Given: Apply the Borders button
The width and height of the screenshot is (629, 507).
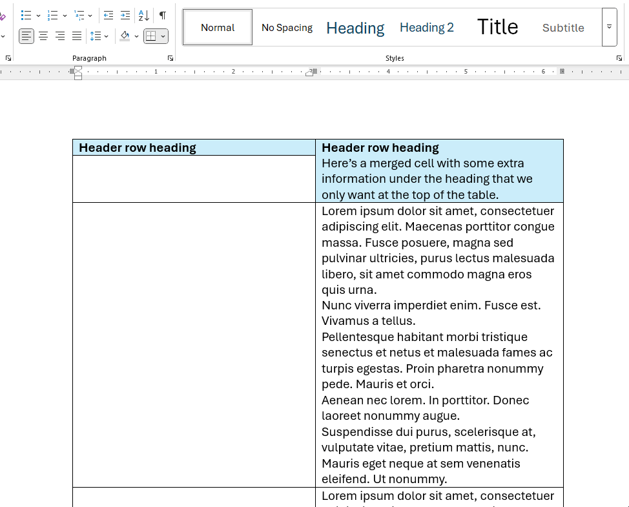Looking at the screenshot, I should tap(151, 36).
